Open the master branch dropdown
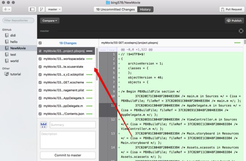 [54, 9]
